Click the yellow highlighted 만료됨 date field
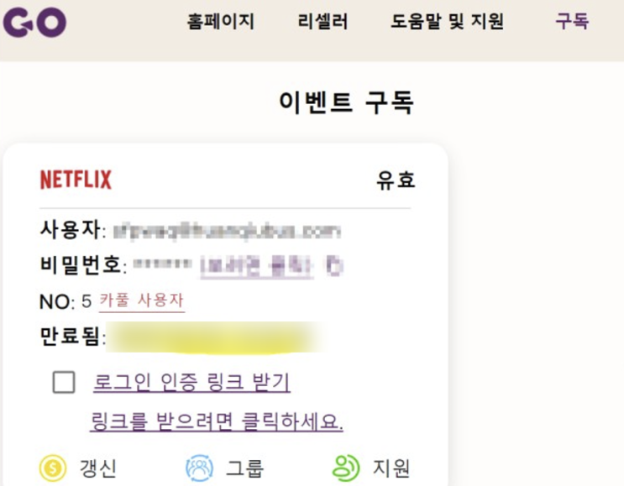This screenshot has width=624, height=486. (x=215, y=337)
